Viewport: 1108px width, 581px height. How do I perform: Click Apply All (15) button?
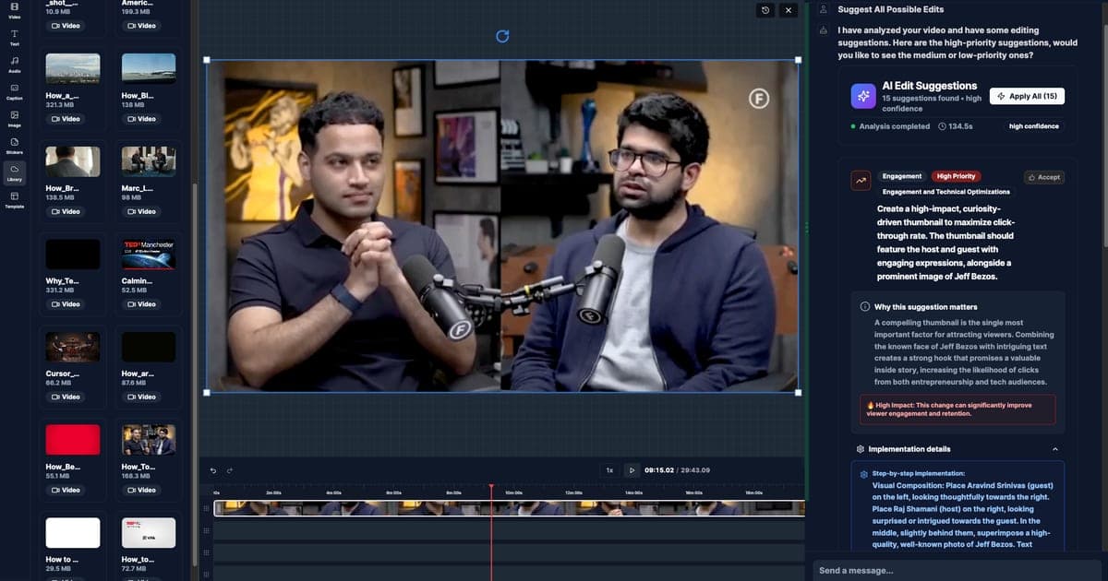[1027, 96]
